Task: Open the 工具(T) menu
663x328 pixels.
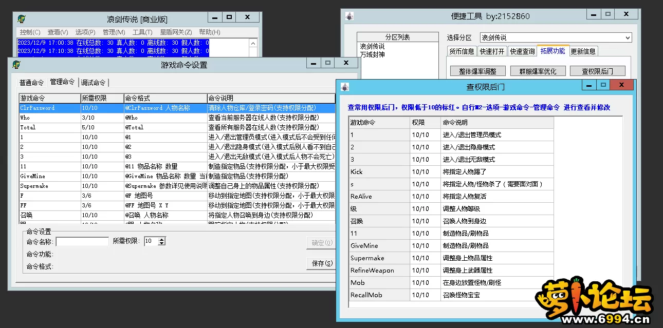Action: pos(142,32)
